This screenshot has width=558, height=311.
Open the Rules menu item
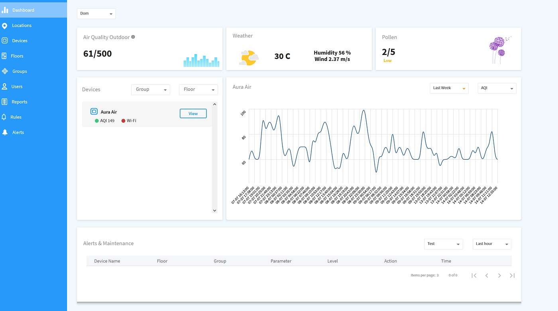click(x=16, y=117)
